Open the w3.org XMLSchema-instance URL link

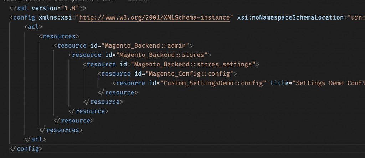pyautogui.click(x=154, y=17)
